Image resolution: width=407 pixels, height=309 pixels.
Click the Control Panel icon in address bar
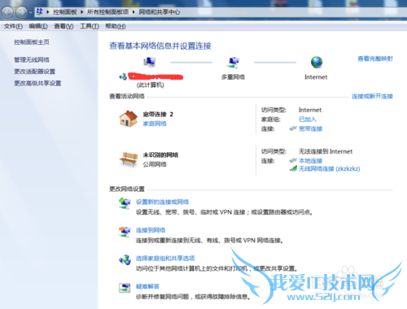coord(40,11)
